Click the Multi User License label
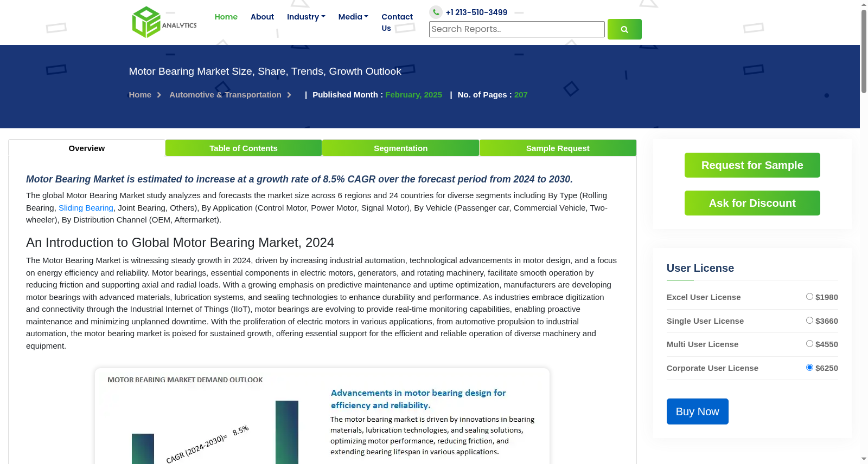 tap(703, 344)
